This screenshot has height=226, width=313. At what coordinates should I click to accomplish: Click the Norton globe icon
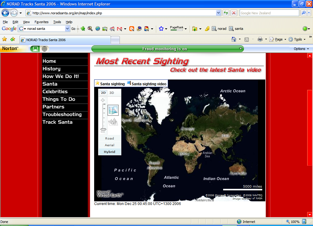(x=45, y=49)
